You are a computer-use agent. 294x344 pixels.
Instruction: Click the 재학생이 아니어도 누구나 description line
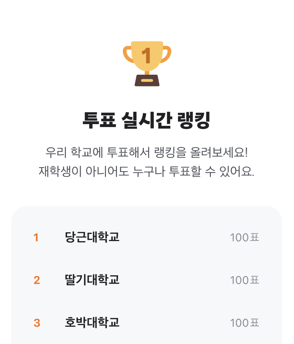pyautogui.click(x=147, y=171)
